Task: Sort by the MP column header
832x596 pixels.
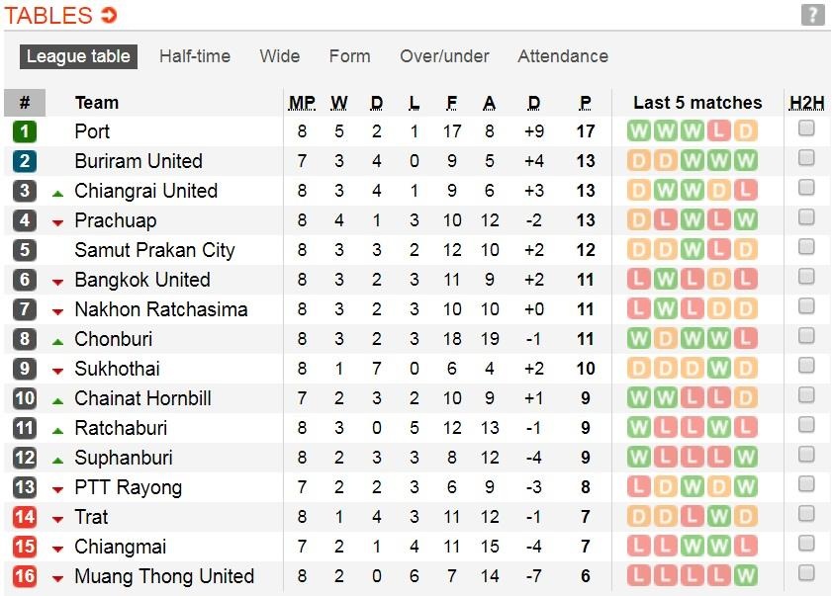Action: tap(302, 103)
